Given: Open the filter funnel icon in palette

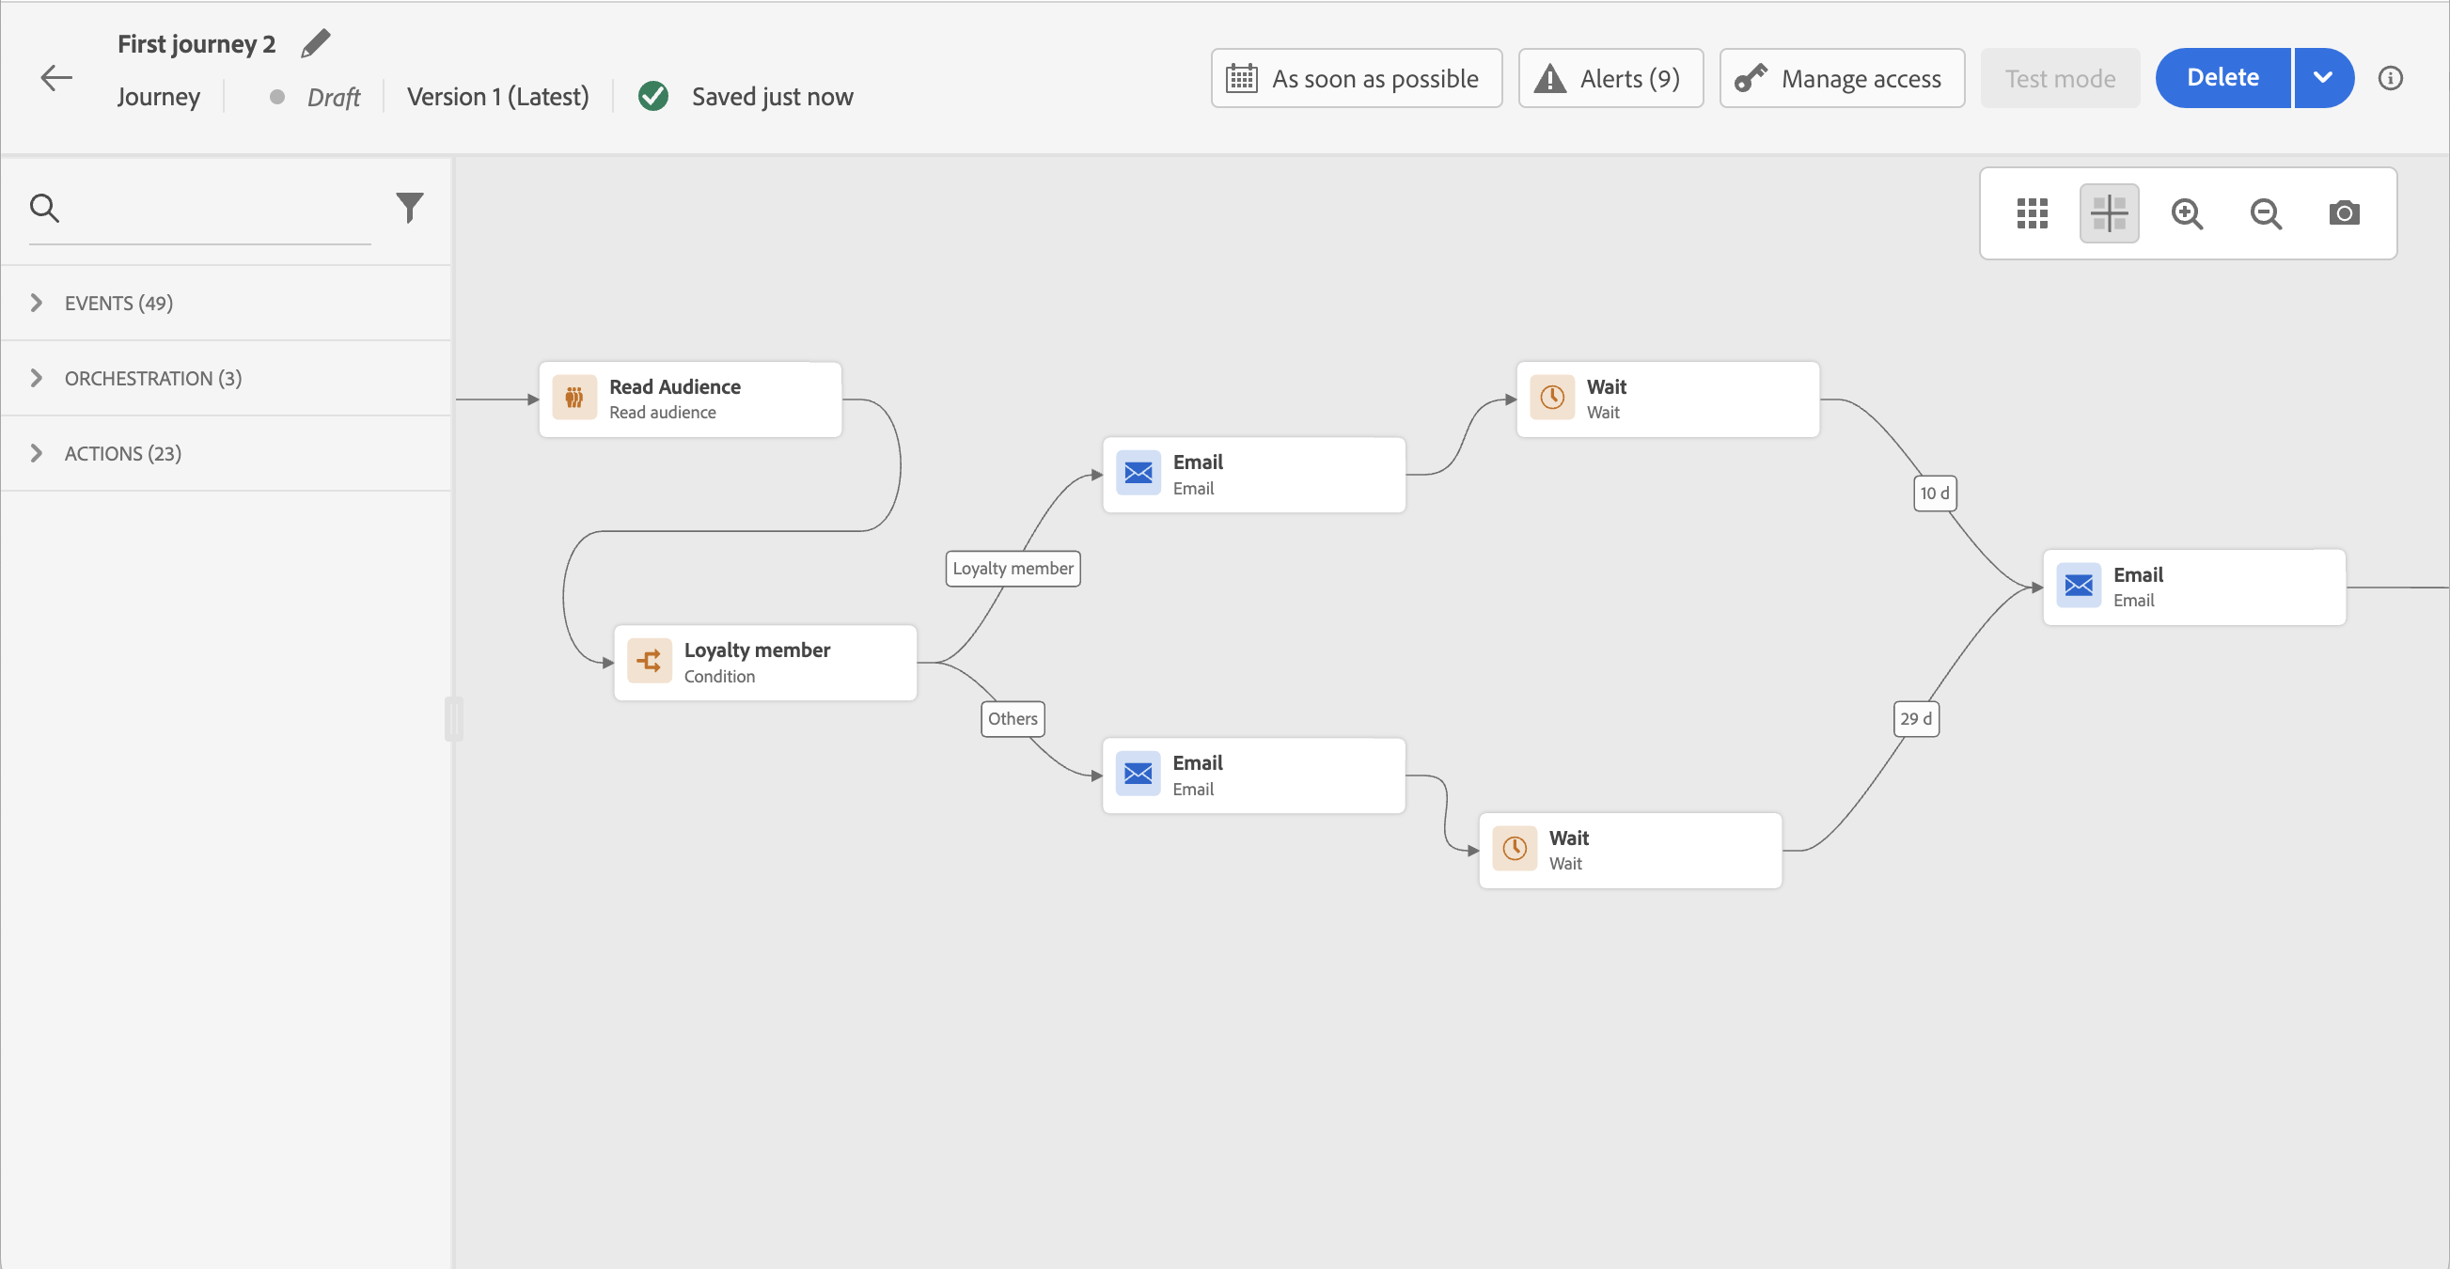Looking at the screenshot, I should pos(409,208).
